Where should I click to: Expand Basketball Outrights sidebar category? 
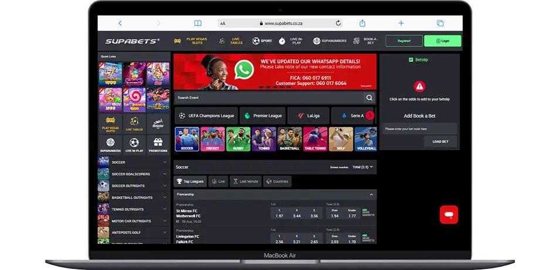coord(134,197)
